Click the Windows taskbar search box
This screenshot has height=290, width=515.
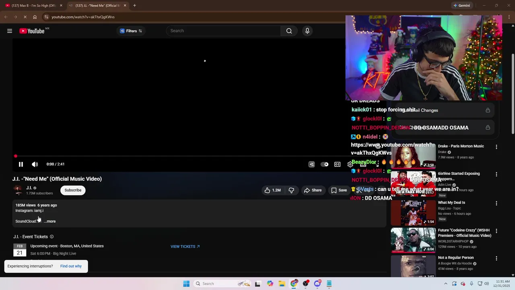pyautogui.click(x=222, y=284)
